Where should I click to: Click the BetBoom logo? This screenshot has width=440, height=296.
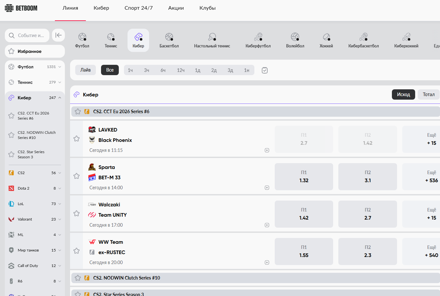(21, 8)
